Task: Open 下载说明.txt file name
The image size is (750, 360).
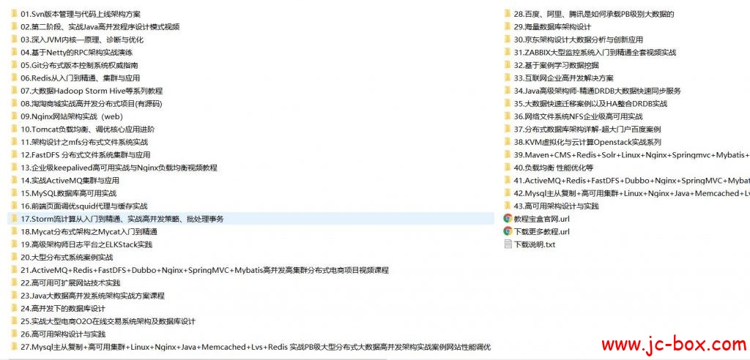Action: click(535, 245)
